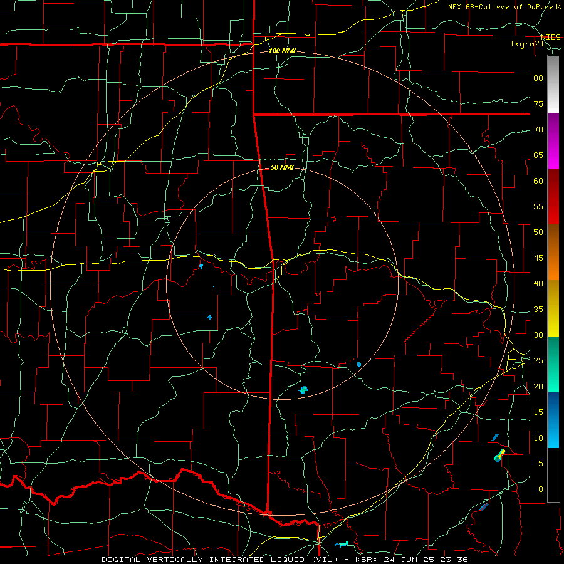The width and height of the screenshot is (564, 564).
Task: Select the orange-brown segment of VIL scale
Action: click(553, 253)
